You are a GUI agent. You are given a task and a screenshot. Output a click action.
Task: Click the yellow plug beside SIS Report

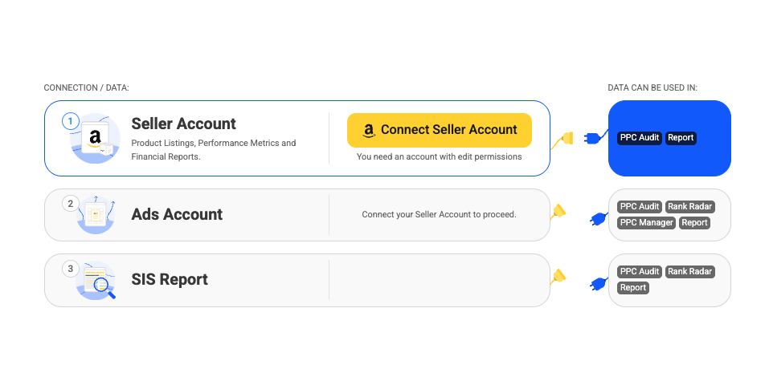[558, 278]
